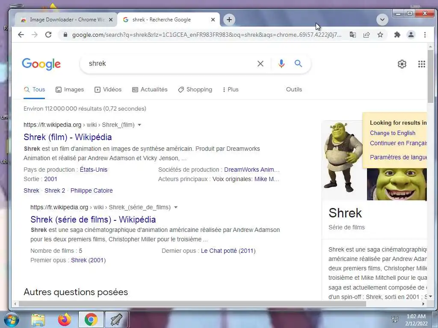The height and width of the screenshot is (328, 438).
Task: Open the Extensions puzzle icon
Action: (x=397, y=35)
